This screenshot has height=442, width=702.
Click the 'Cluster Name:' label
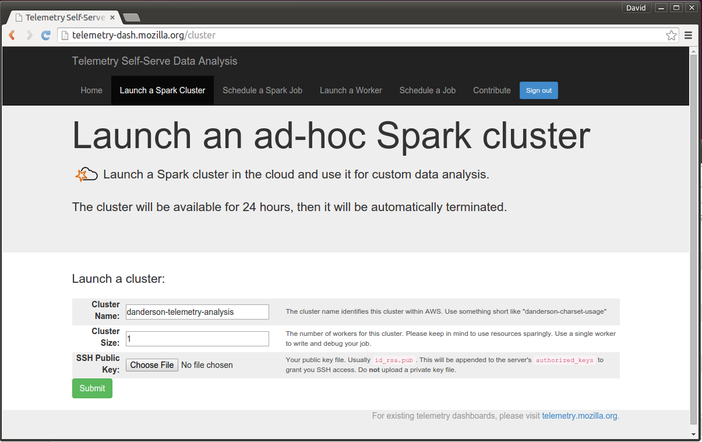coord(105,310)
